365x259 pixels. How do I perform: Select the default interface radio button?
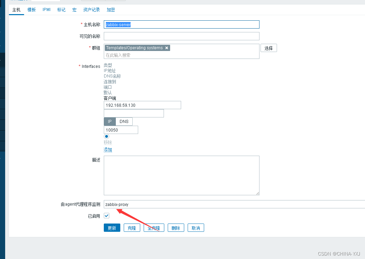pos(107,136)
